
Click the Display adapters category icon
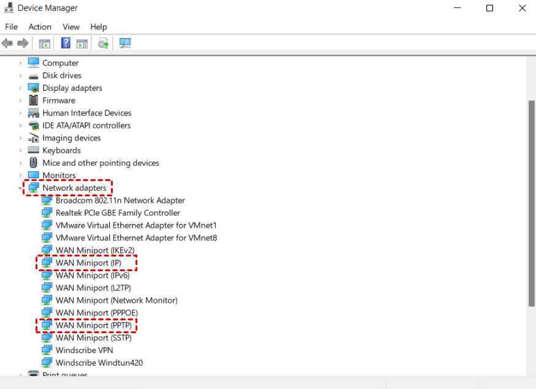[x=34, y=88]
